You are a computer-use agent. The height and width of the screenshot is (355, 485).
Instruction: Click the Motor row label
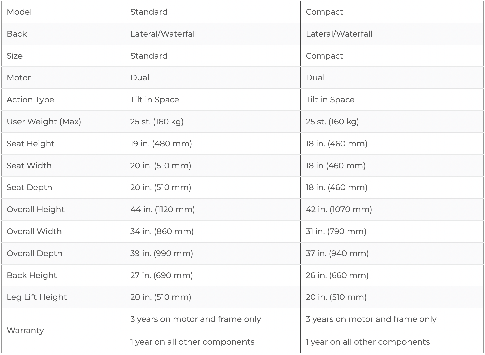point(19,78)
